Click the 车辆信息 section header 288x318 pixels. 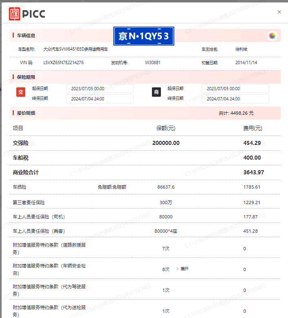pyautogui.click(x=26, y=35)
